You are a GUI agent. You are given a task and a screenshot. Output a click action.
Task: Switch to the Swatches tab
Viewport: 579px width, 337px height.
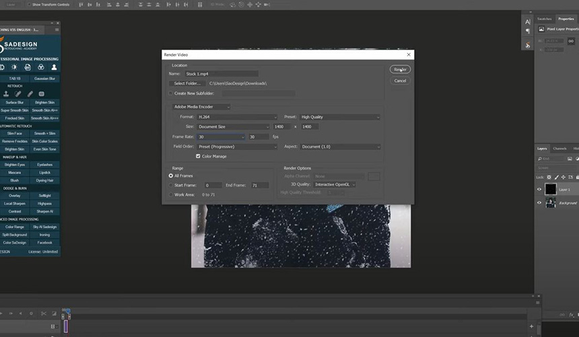(544, 19)
